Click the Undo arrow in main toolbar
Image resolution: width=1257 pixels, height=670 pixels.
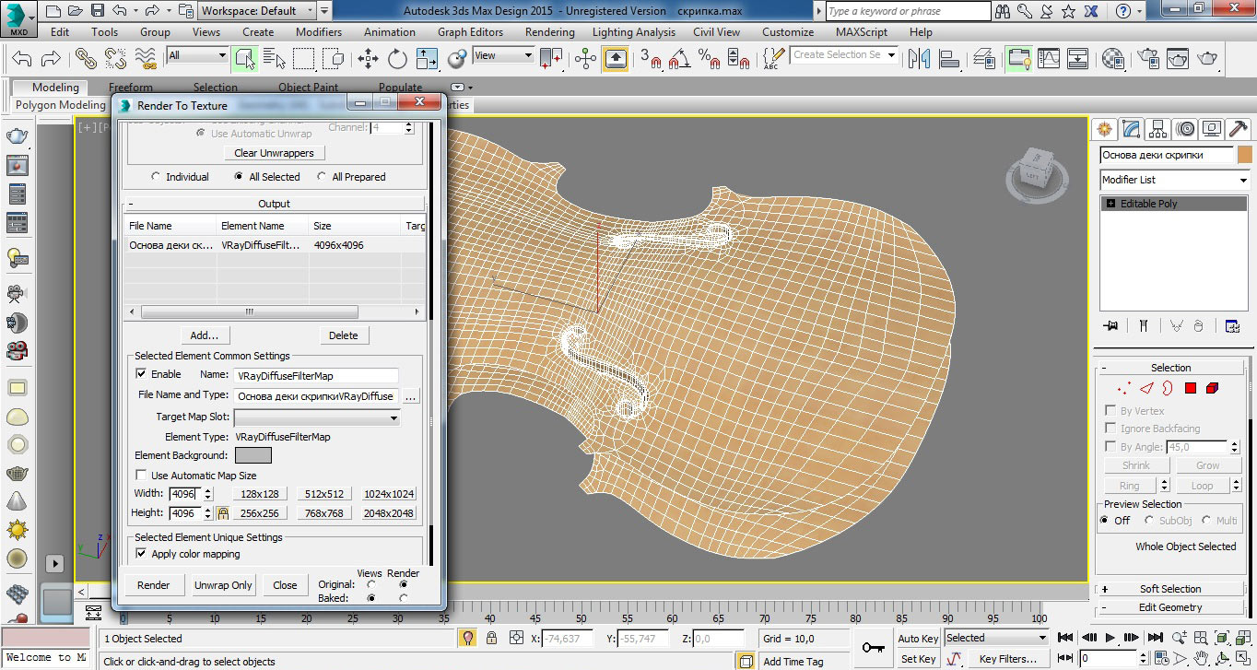click(x=22, y=59)
